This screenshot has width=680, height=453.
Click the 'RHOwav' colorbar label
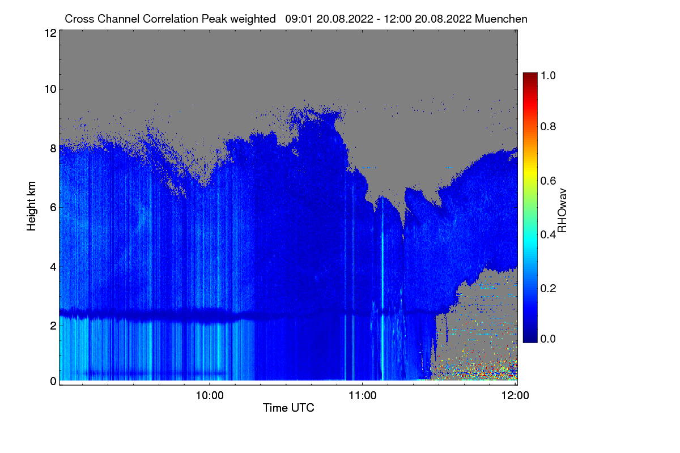pos(562,211)
